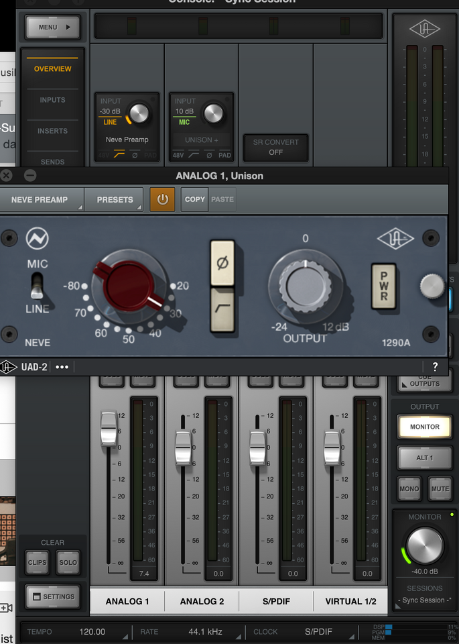Click the ANALOG 1 channel fader
The width and height of the screenshot is (459, 644).
coord(109,429)
